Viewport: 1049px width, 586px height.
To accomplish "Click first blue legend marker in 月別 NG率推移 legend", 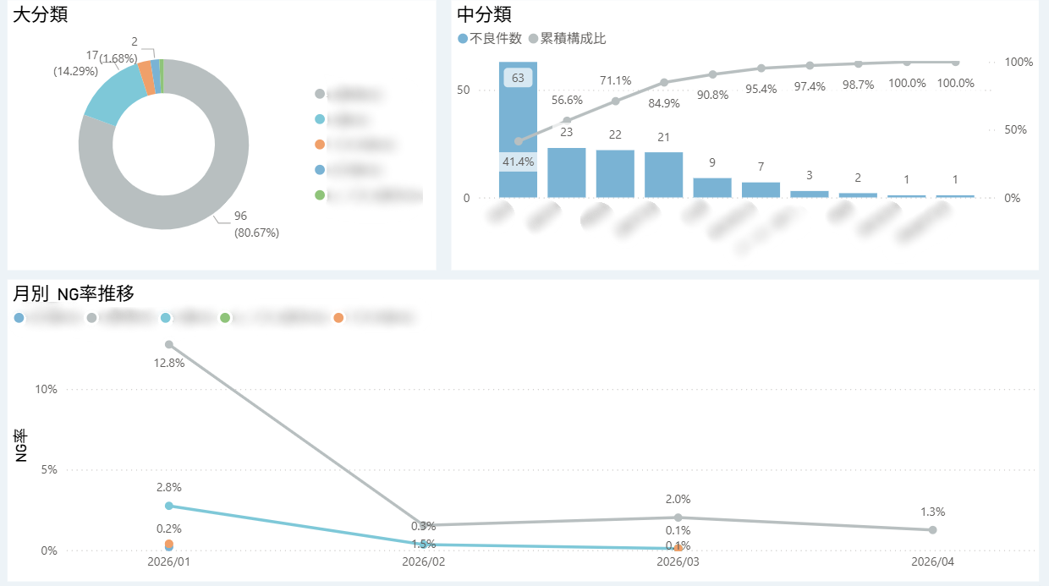I will pos(19,318).
